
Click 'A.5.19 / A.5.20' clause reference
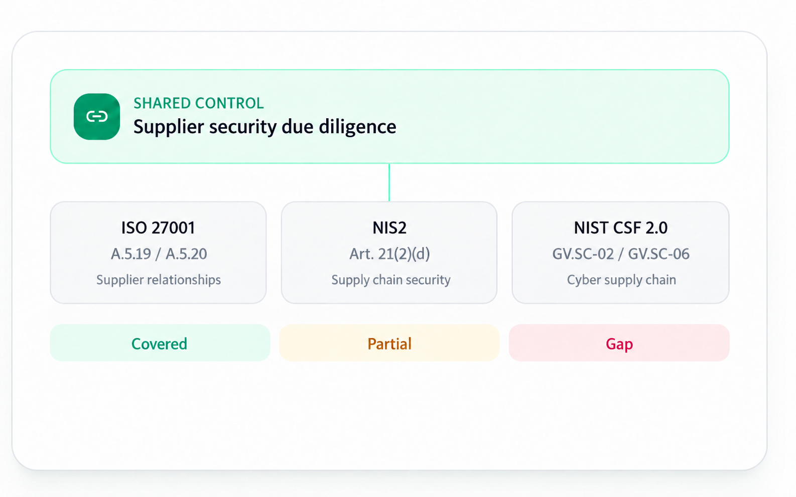tap(159, 254)
